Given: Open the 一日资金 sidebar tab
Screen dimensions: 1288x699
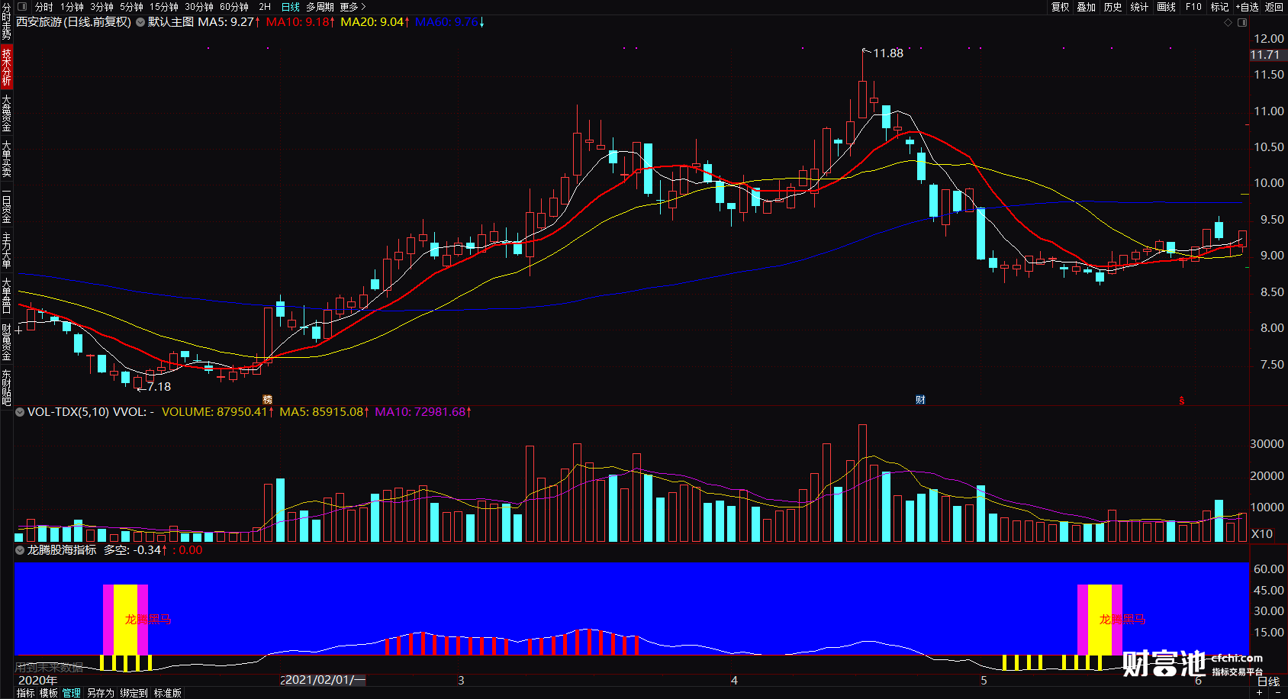Looking at the screenshot, I should coord(6,204).
